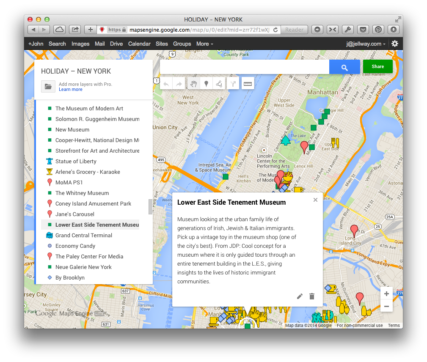Click the HOLIDAY – NEW YORK map title

pos(76,71)
